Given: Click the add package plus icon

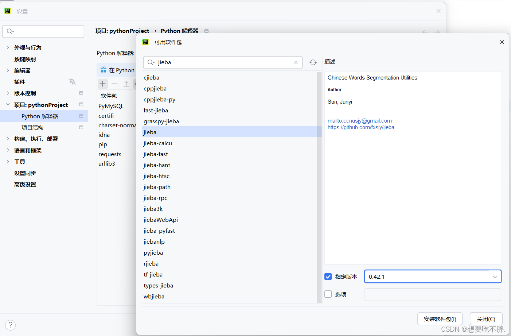Looking at the screenshot, I should point(103,84).
